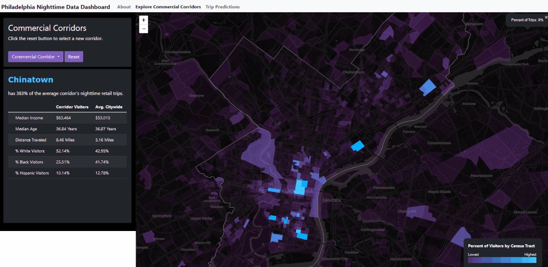
Task: Select the Chinatown corridor heading
Action: tap(31, 80)
